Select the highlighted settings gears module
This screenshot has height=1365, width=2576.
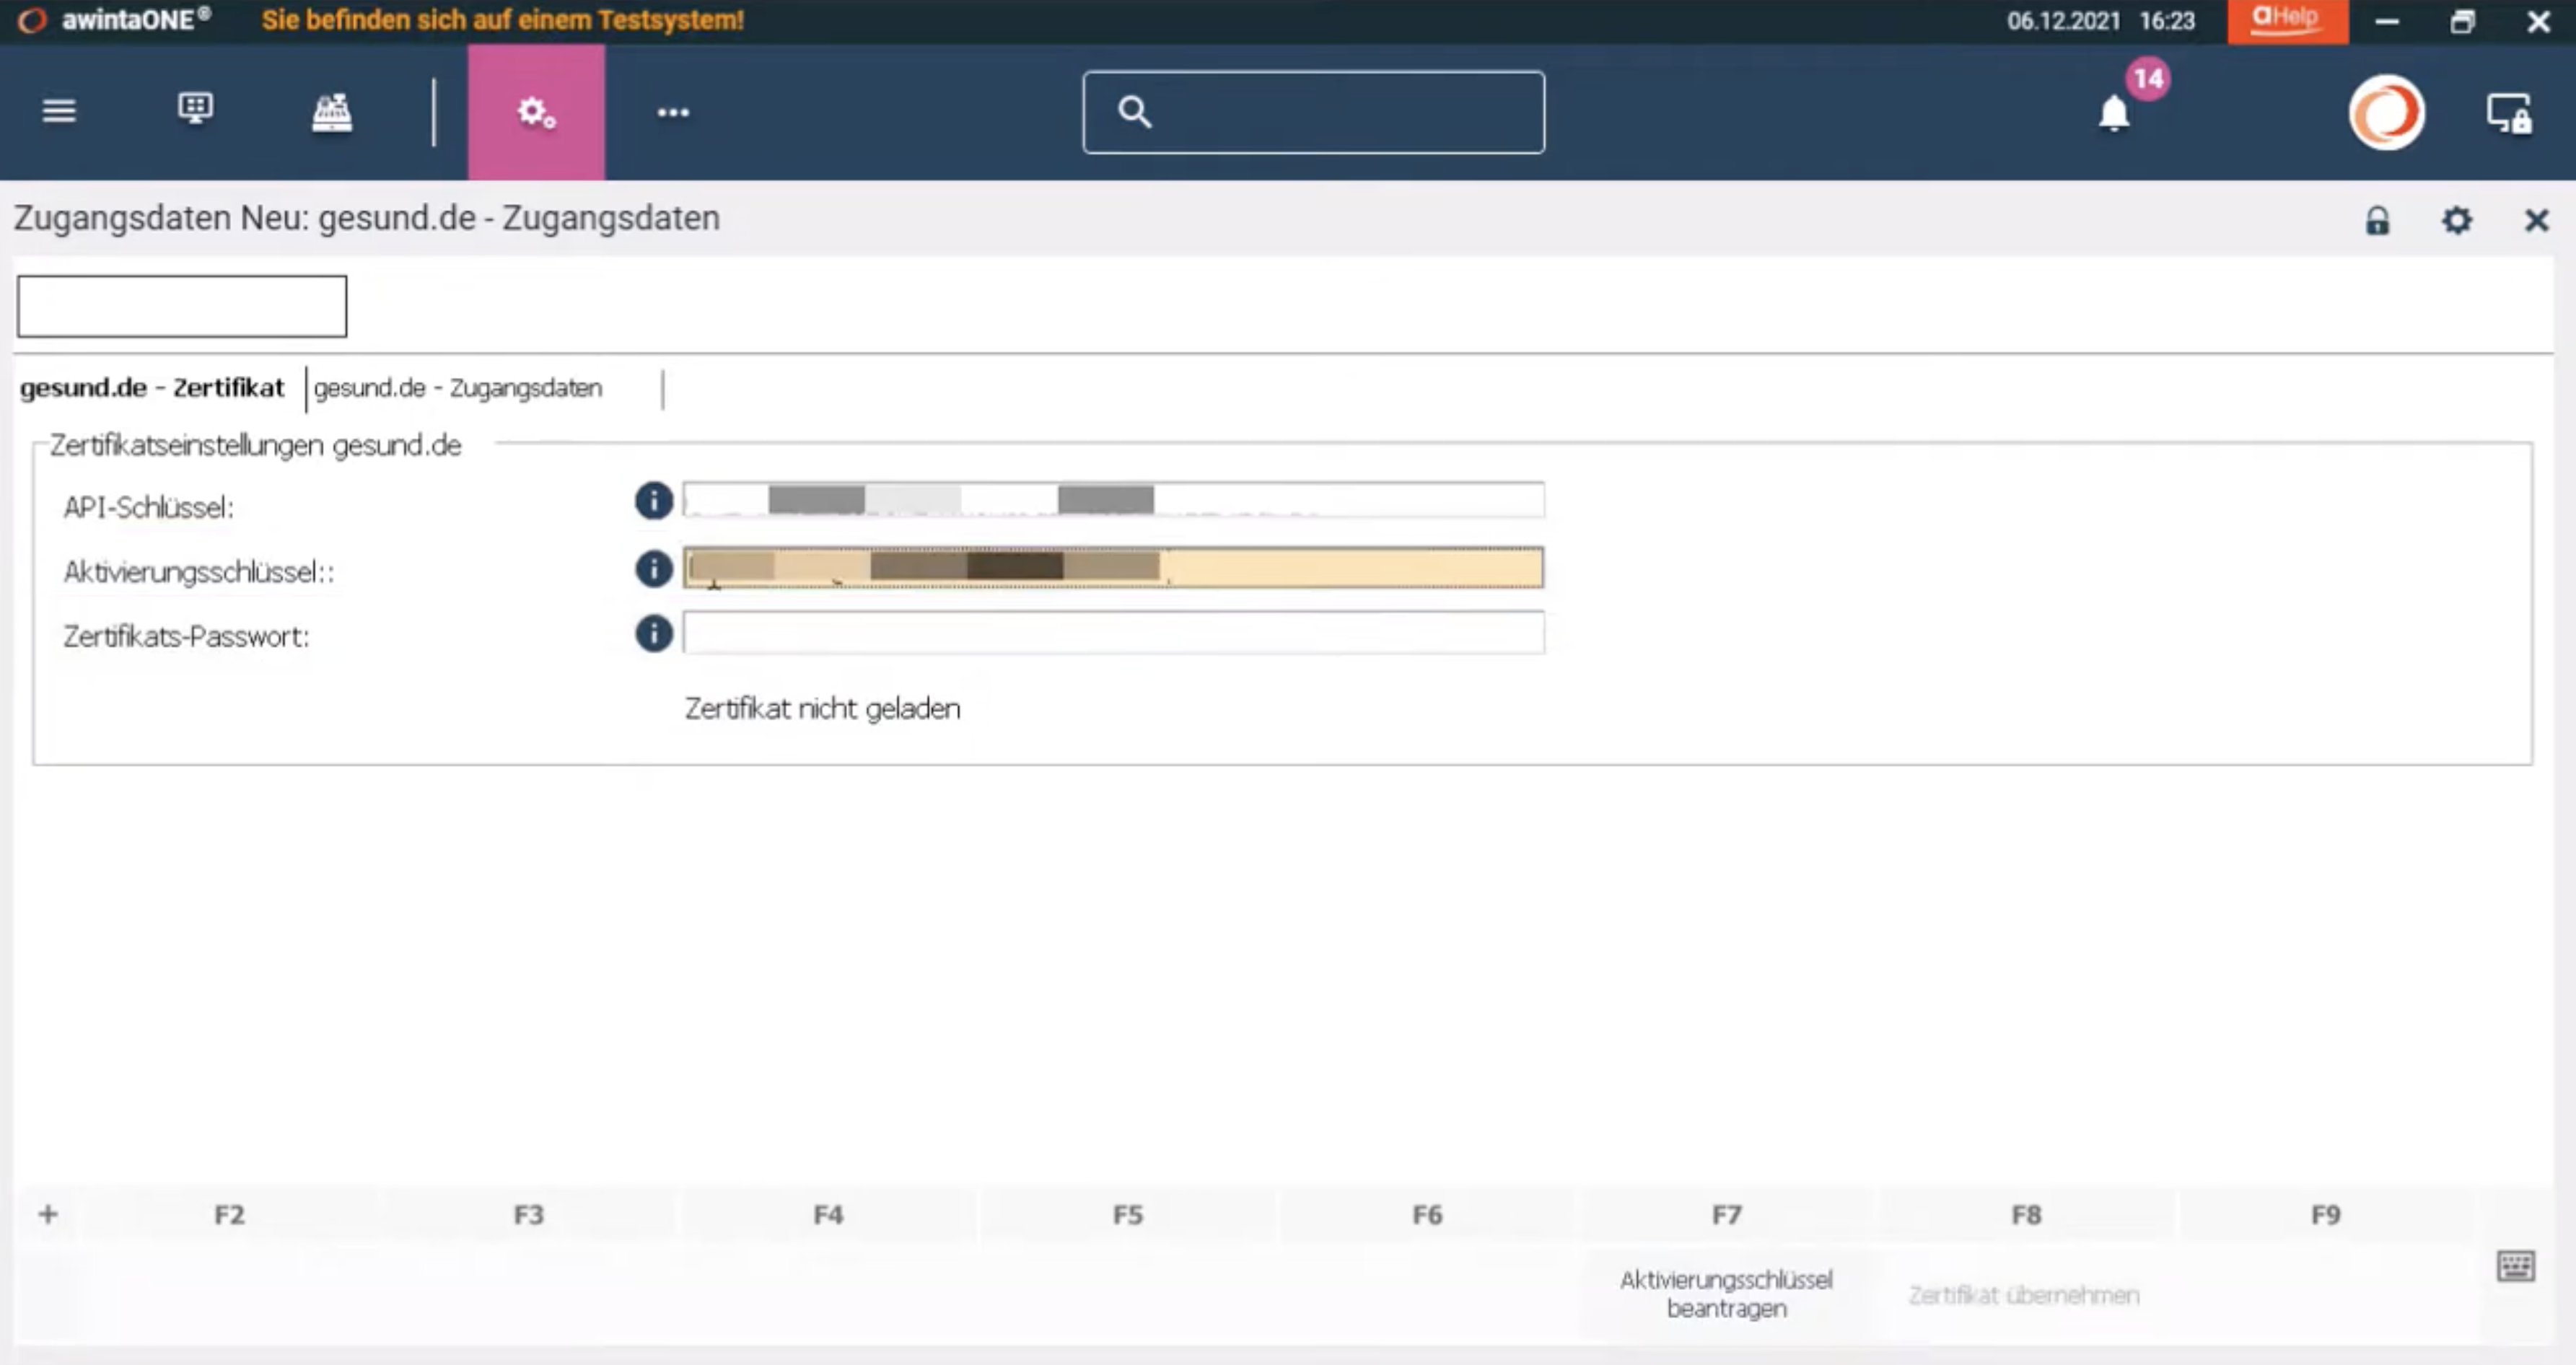click(536, 112)
